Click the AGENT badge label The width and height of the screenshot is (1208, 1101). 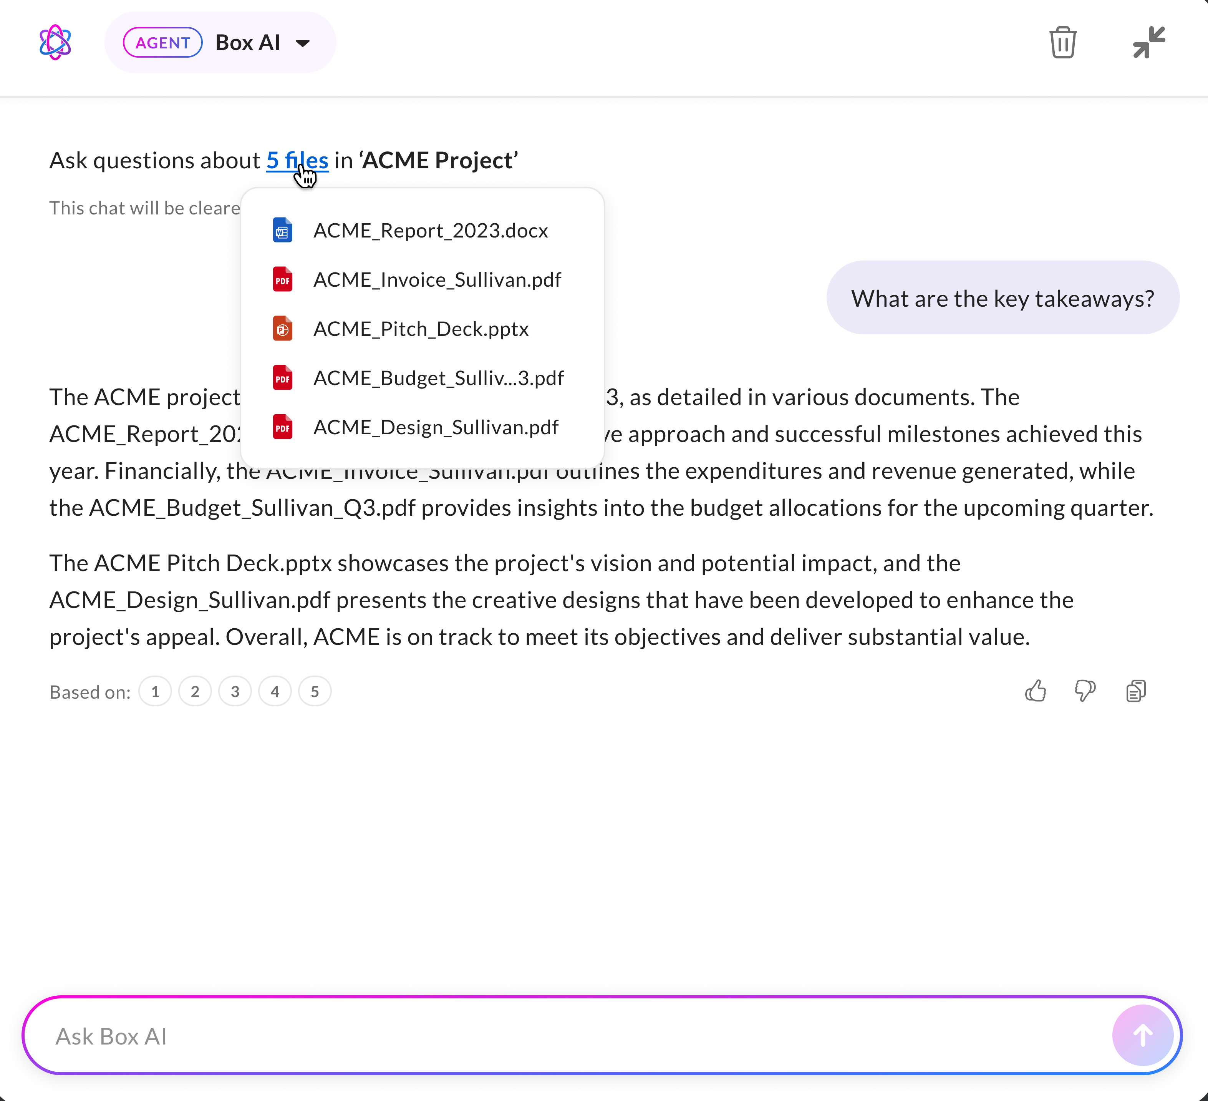[162, 43]
